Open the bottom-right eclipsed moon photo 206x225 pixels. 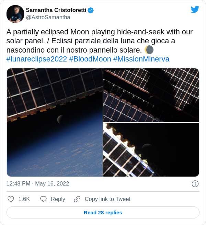(151, 150)
